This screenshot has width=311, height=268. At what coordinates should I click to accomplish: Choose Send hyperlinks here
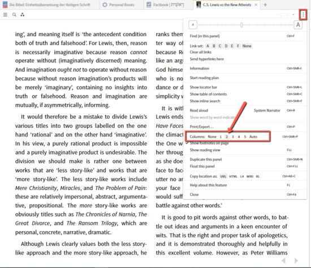tap(206, 59)
